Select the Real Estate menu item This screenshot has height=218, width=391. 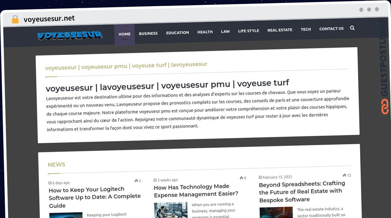point(280,30)
